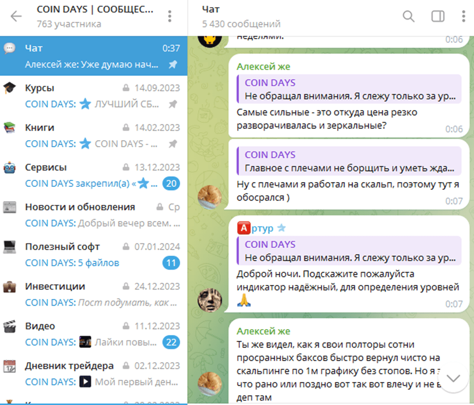Click the praying hands emoji in Артур's message
Screen dimensions: 474x405
244,300
